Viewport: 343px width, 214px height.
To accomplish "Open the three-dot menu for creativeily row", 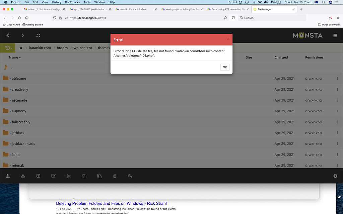I will tap(337, 90).
